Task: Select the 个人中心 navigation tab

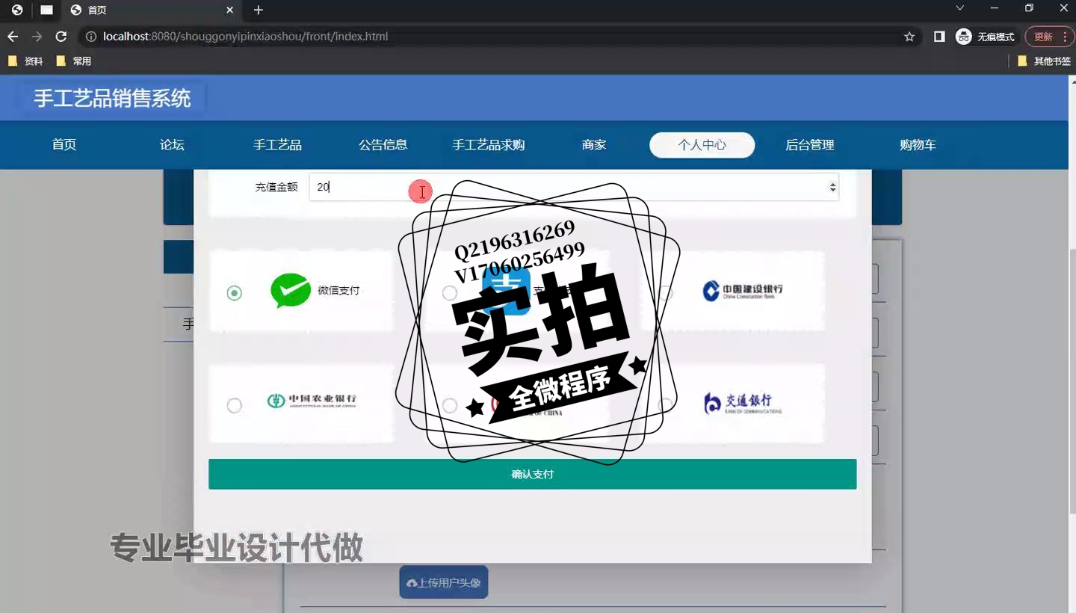Action: pos(702,145)
